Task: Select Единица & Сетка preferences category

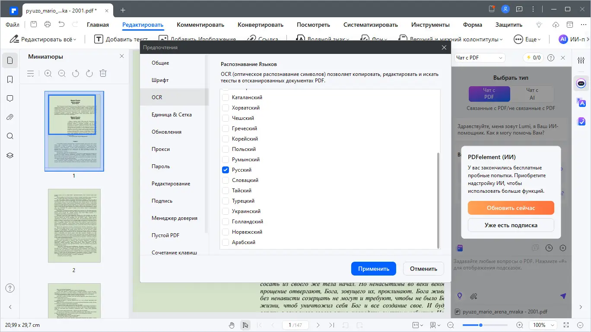Action: coord(174,115)
